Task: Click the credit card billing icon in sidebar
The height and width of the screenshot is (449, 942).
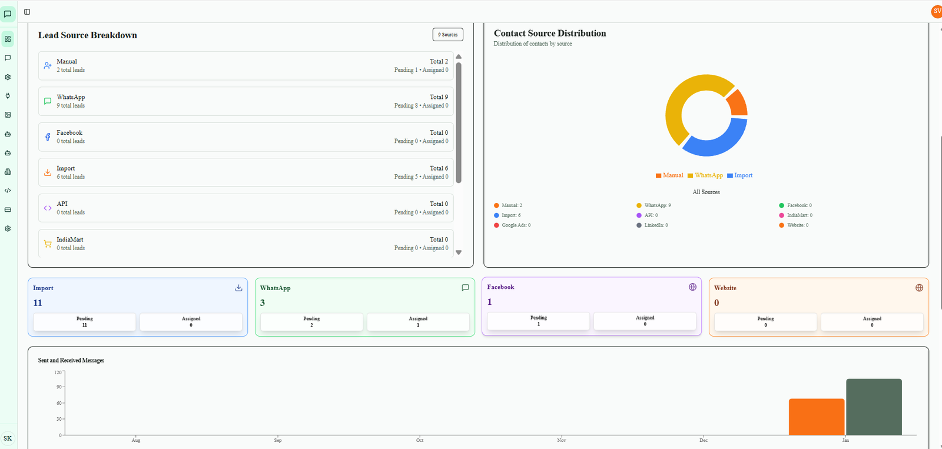Action: point(8,209)
